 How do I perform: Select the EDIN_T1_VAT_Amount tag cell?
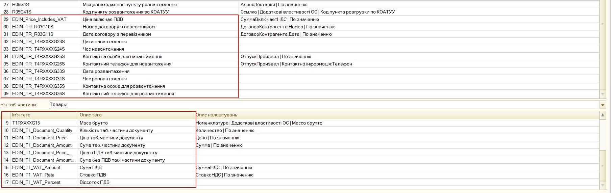coord(44,167)
